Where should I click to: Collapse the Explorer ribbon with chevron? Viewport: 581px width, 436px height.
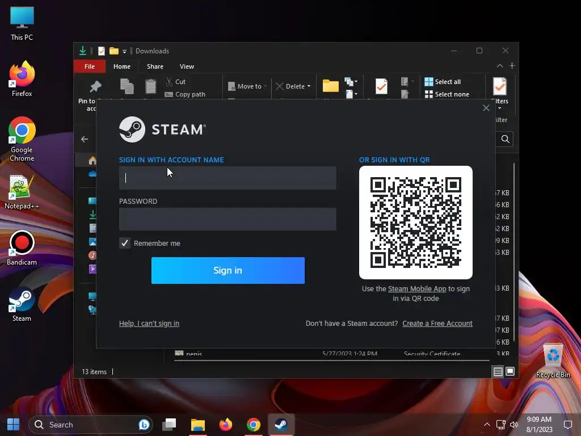pyautogui.click(x=500, y=66)
